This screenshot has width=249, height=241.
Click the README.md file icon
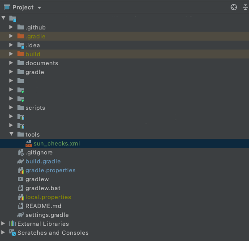tap(21, 206)
